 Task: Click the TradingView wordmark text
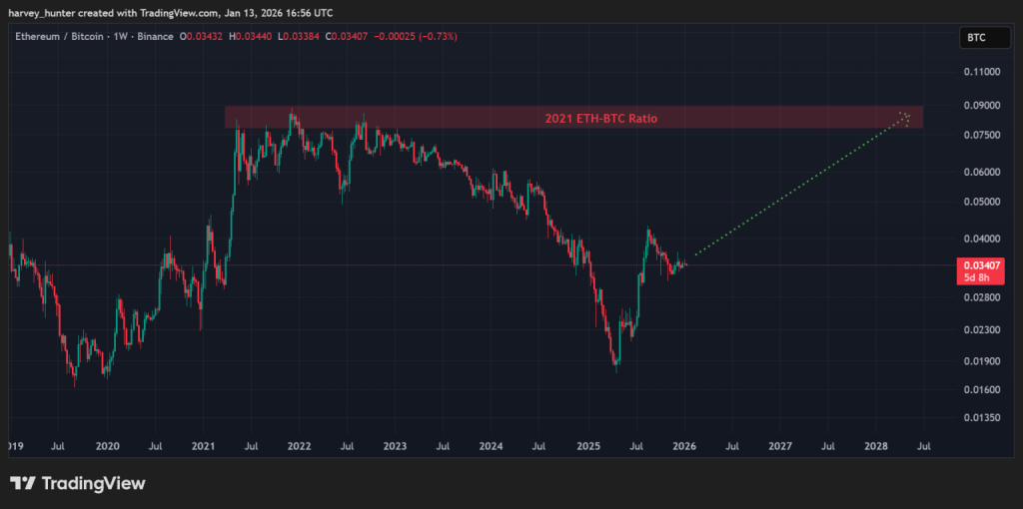[94, 483]
